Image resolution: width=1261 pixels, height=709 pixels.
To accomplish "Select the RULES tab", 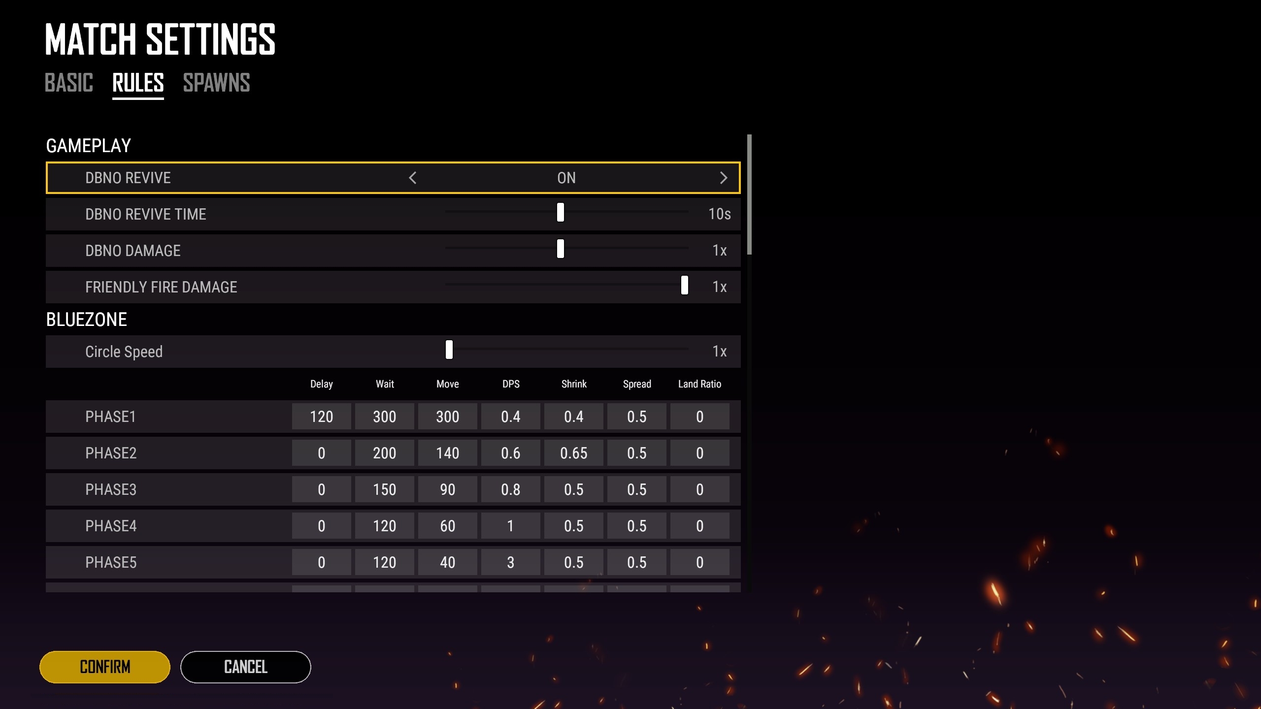I will (138, 82).
